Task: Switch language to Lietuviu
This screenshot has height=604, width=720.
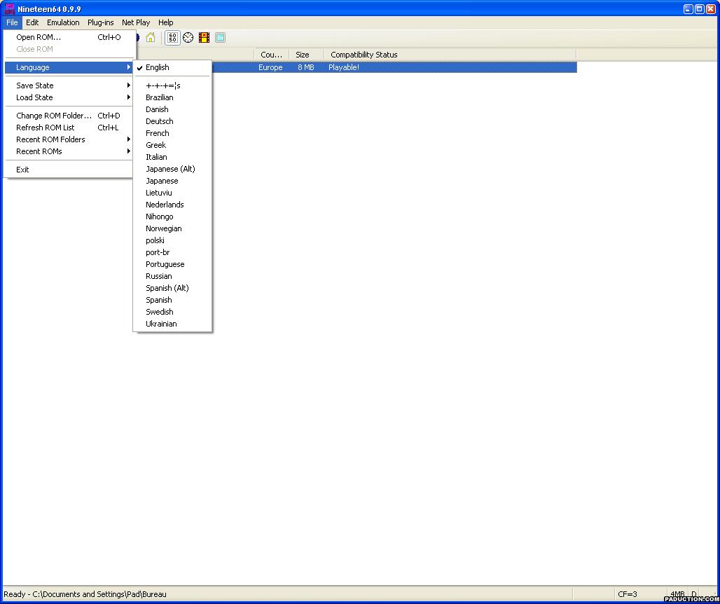Action: (x=172, y=193)
